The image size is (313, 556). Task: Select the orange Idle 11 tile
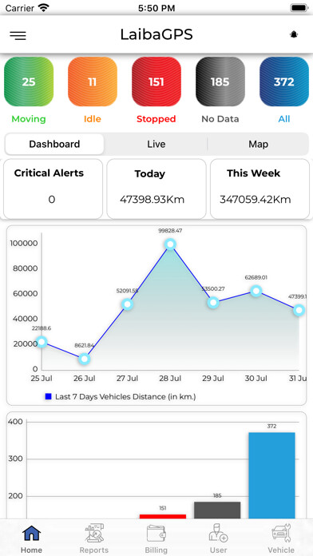93,81
